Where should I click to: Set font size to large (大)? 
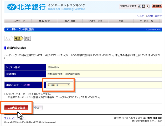(x=148, y=6)
